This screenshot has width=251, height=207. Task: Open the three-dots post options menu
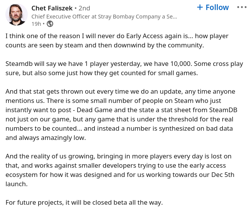pyautogui.click(x=242, y=7)
